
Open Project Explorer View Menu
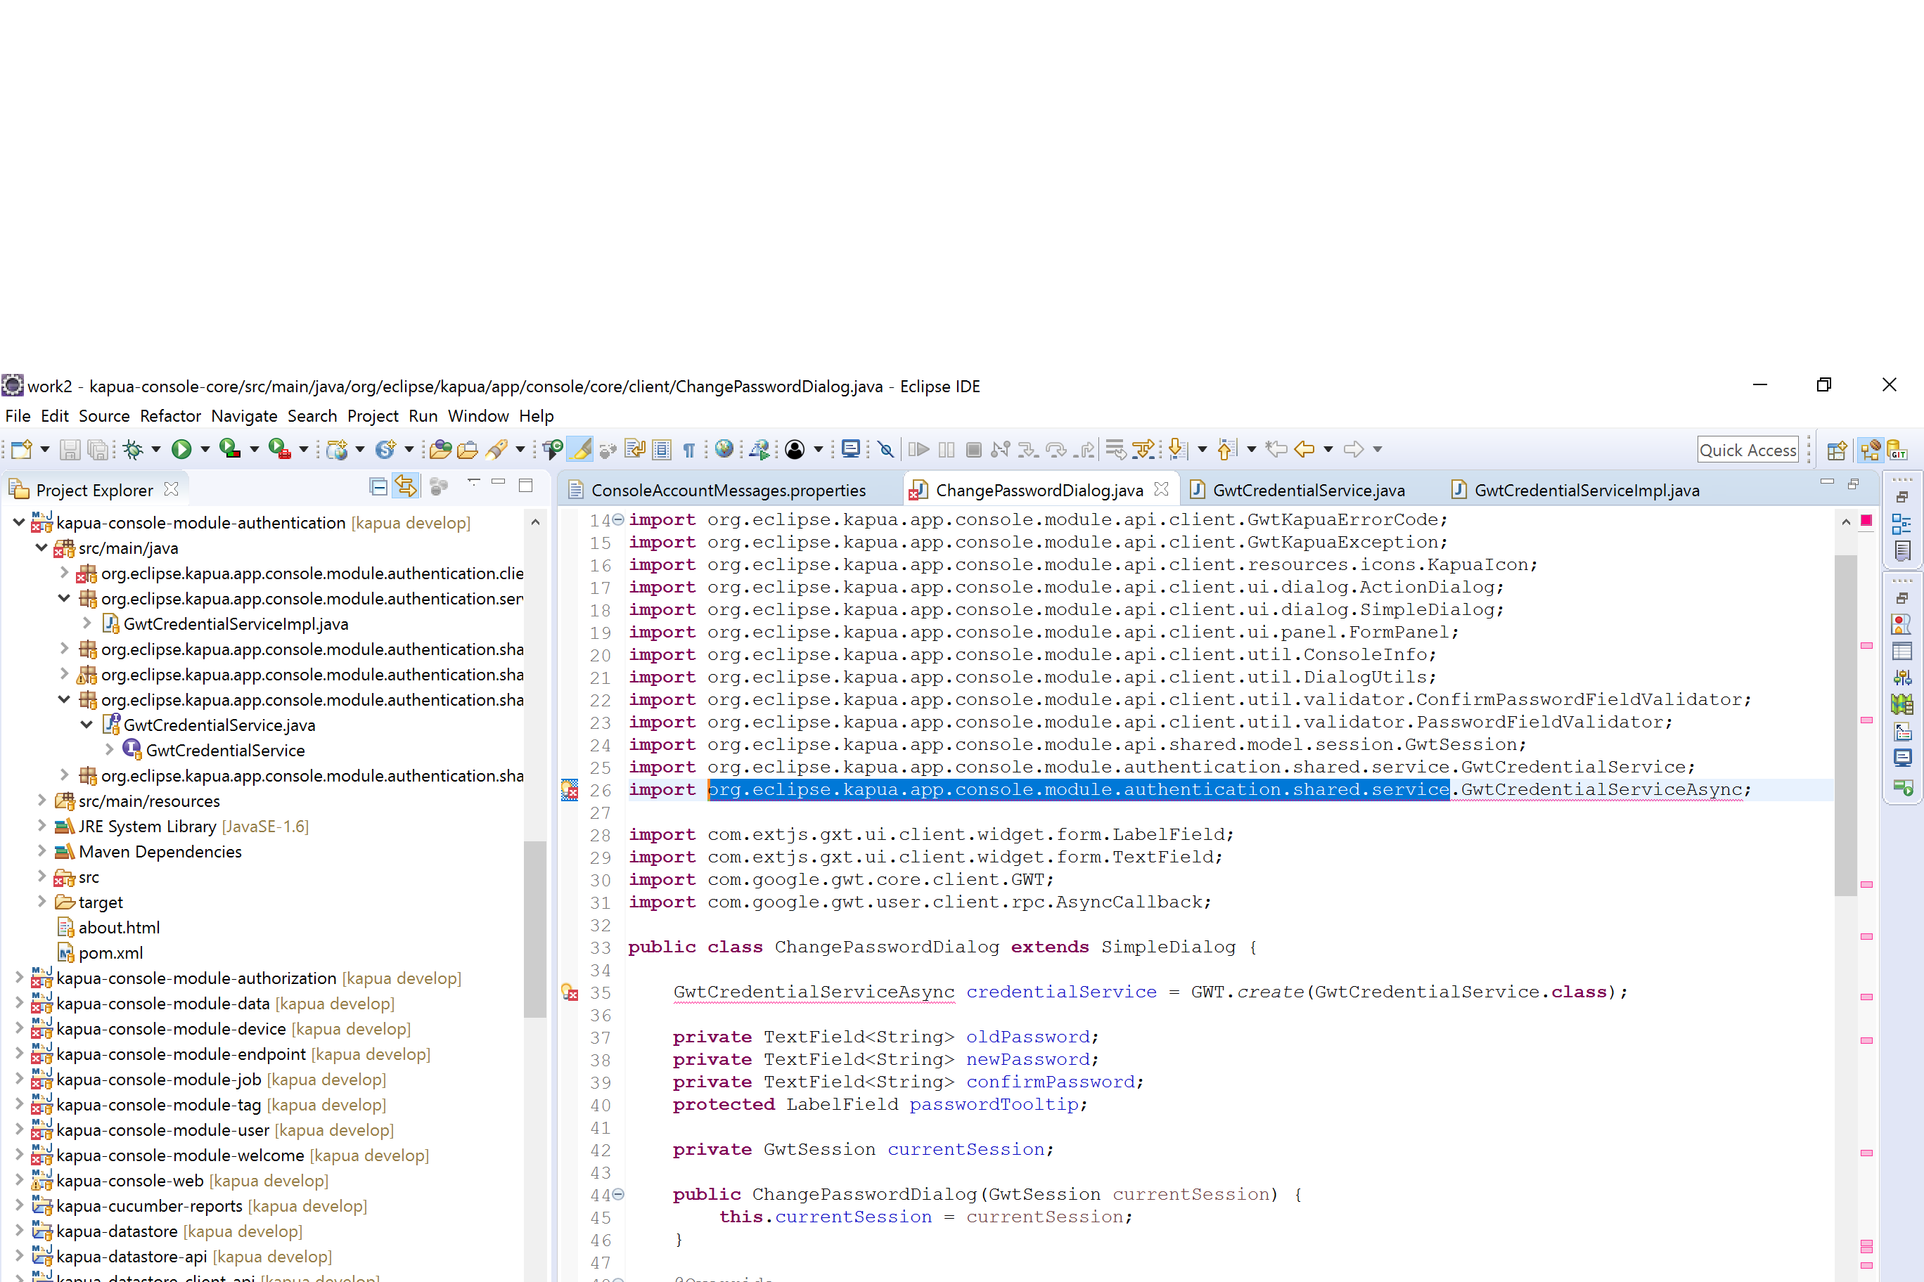coord(474,483)
